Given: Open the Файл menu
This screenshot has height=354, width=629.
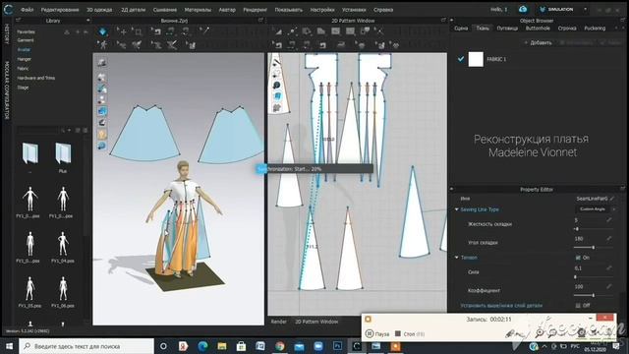Looking at the screenshot, I should 27,9.
